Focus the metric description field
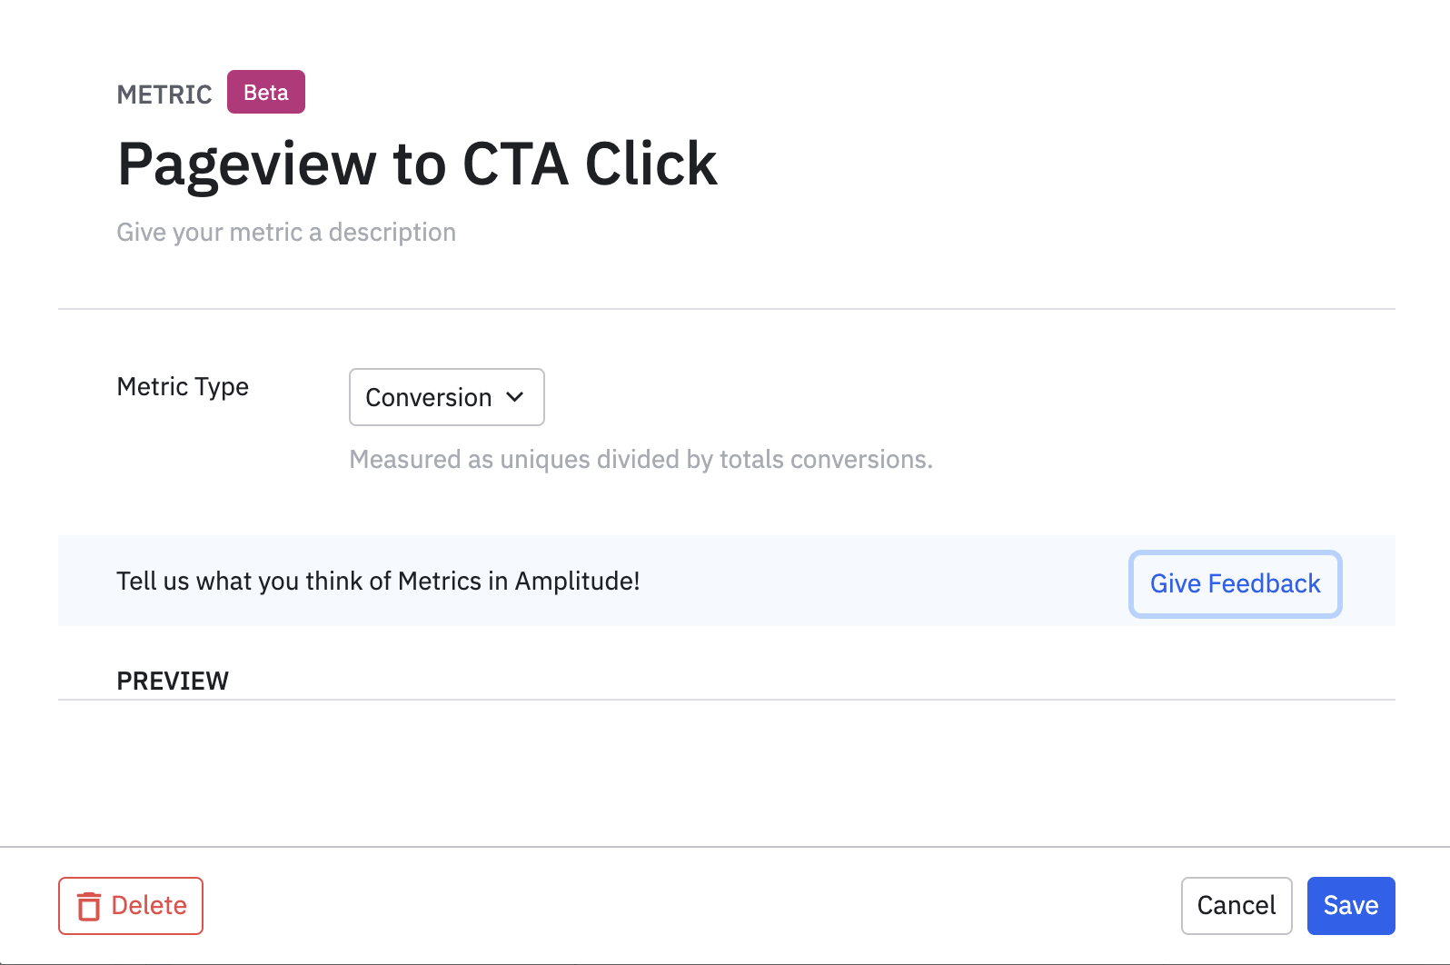The width and height of the screenshot is (1450, 965). 286,233
